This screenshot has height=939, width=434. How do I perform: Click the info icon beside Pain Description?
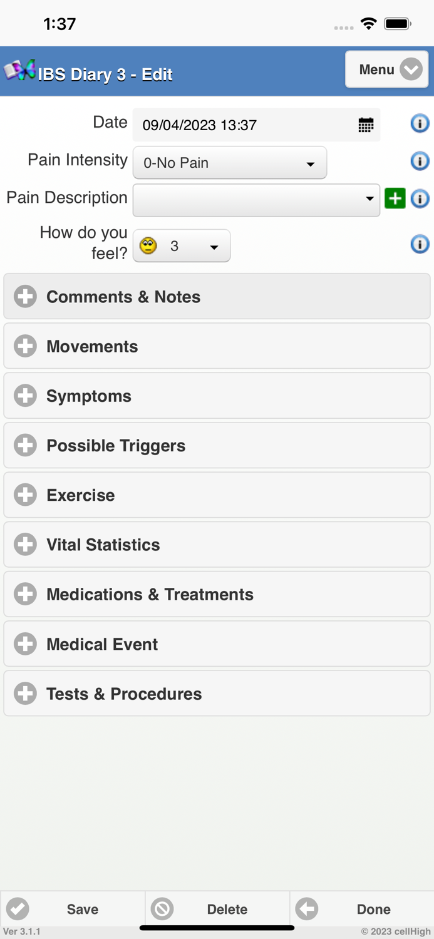click(x=420, y=198)
